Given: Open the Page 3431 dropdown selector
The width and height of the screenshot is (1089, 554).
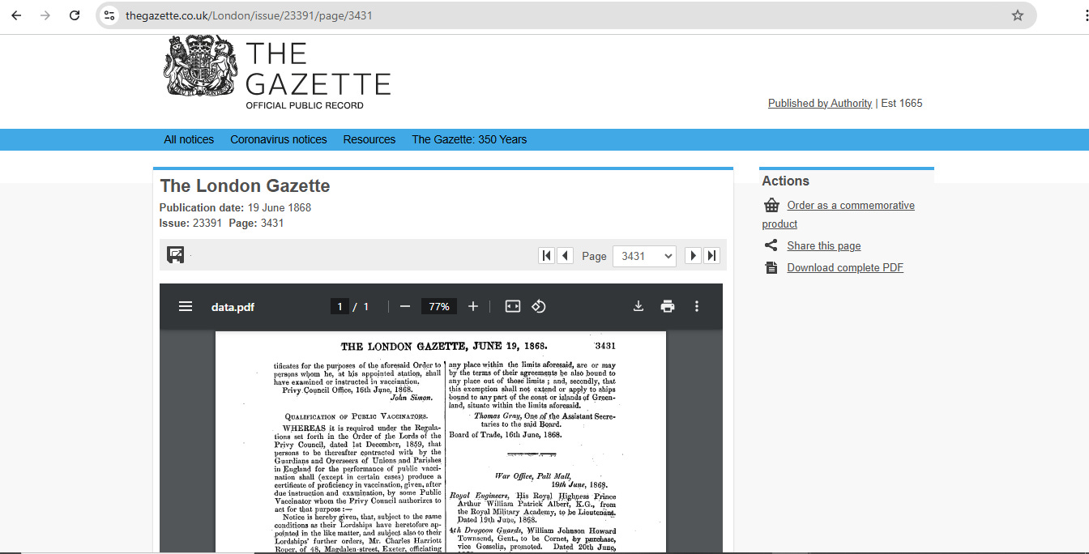Looking at the screenshot, I should point(644,256).
